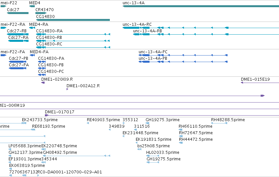Click the RH66110.5prime EST label

tap(195, 126)
